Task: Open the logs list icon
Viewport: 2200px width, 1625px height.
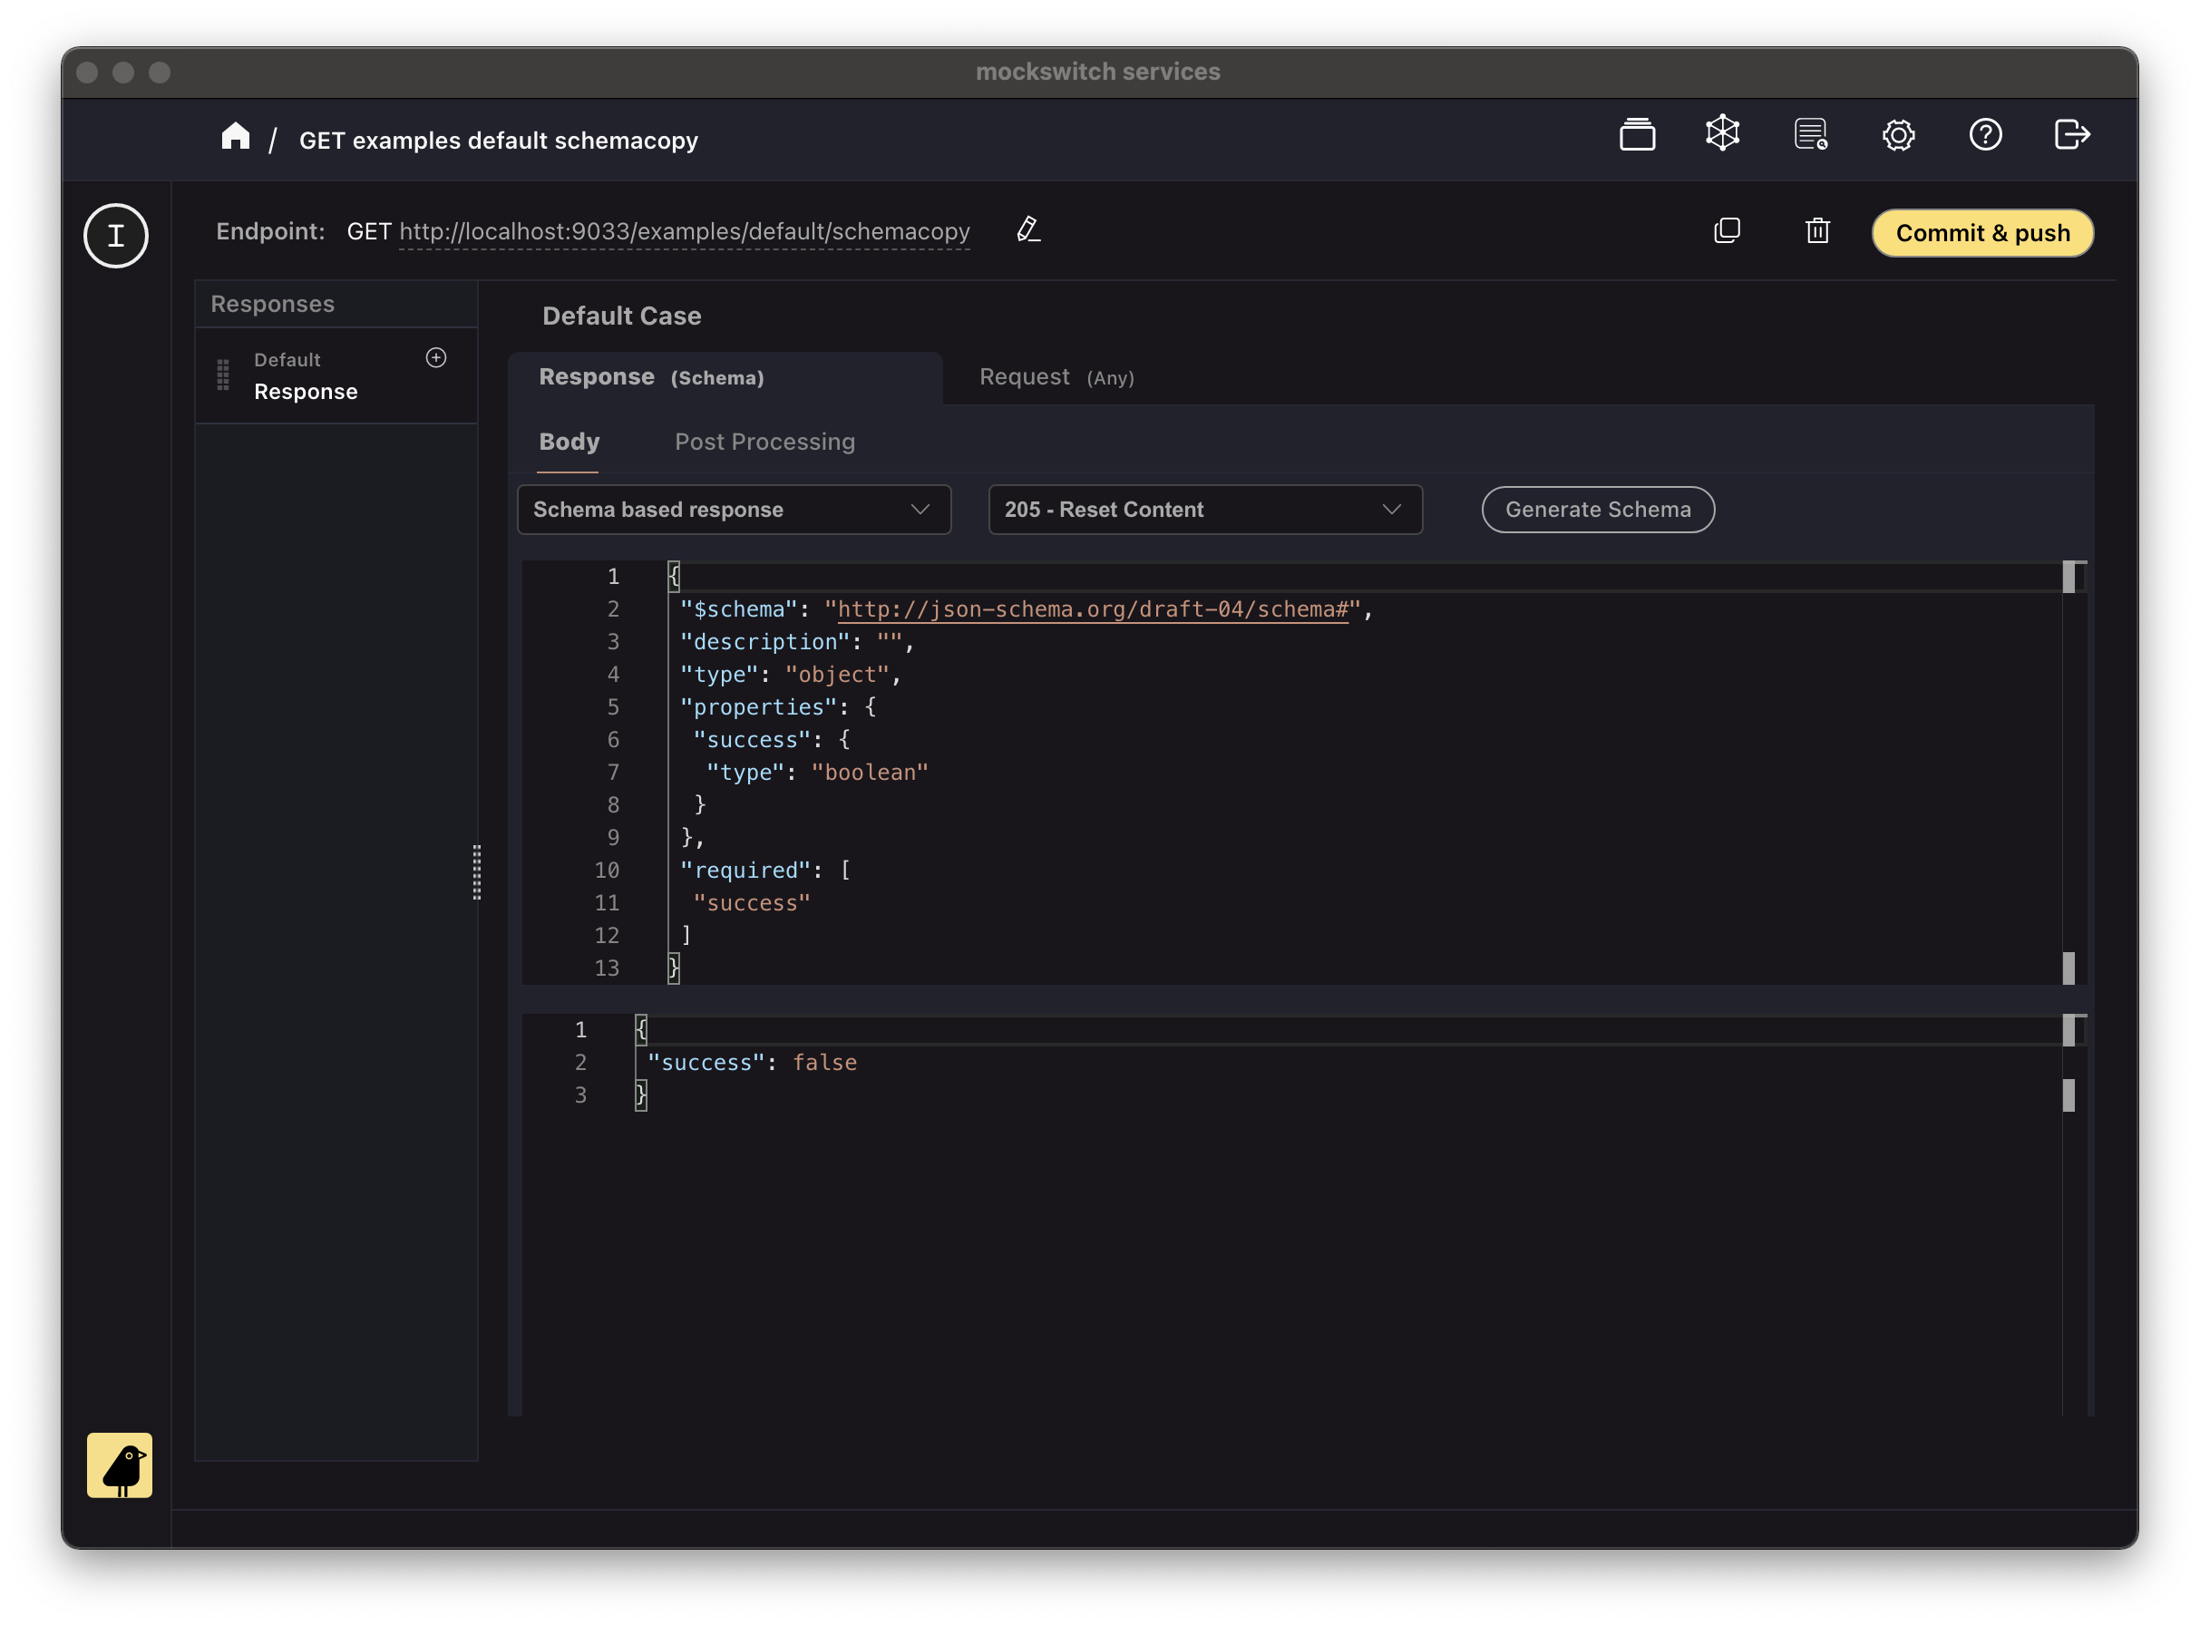Action: (x=1809, y=135)
